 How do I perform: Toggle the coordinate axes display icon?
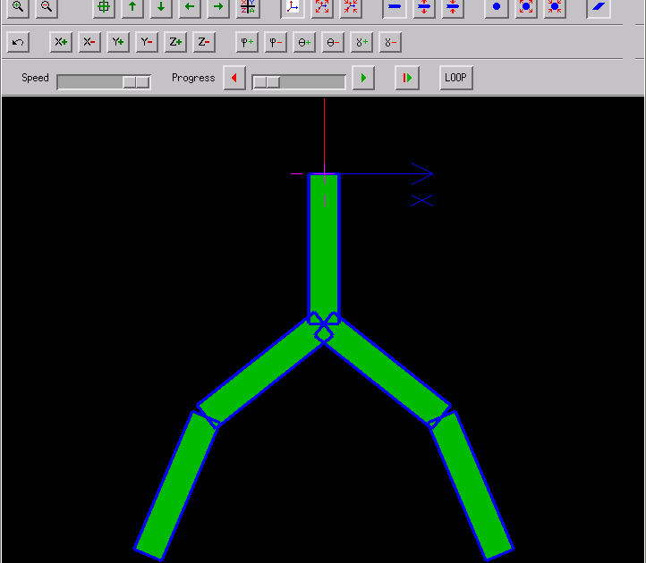pos(293,7)
